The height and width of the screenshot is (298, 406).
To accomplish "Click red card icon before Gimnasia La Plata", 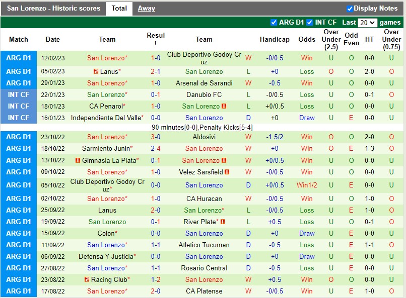I will point(78,160).
